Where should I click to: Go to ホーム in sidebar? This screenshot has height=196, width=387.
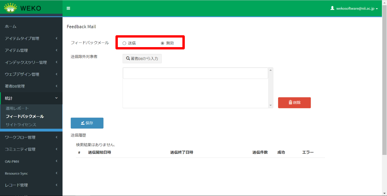click(11, 27)
